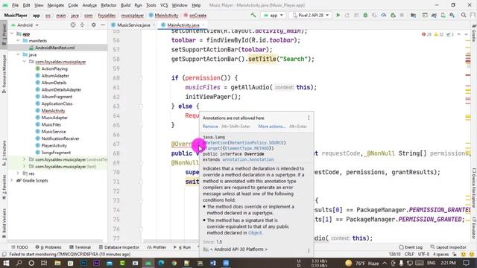Viewport: 477px width, 268px height.
Task: Open the Refactor menu
Action: [109, 5]
